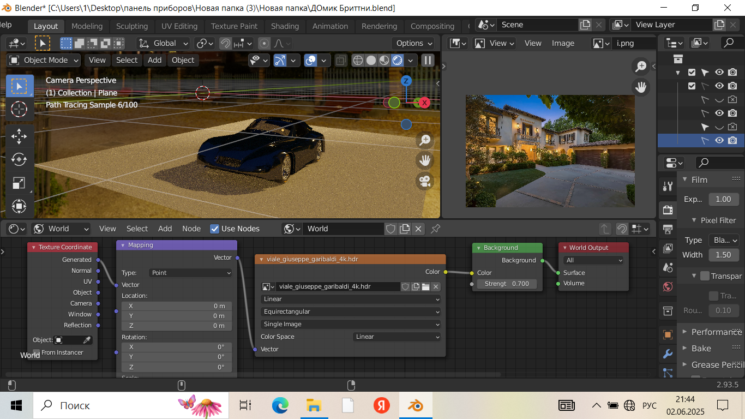Select the Cursor tool in viewport toolbar
The width and height of the screenshot is (745, 419).
tap(19, 110)
